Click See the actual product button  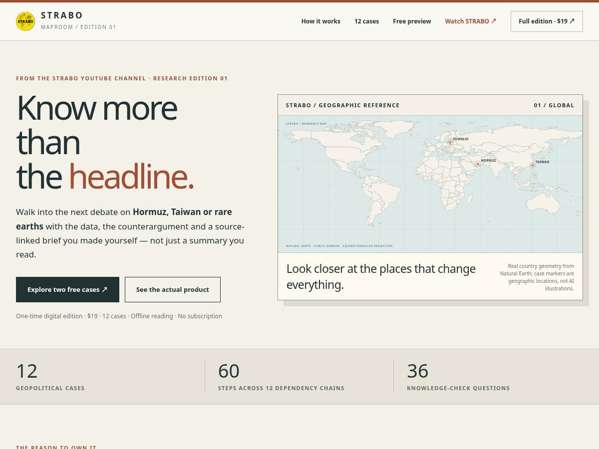173,289
